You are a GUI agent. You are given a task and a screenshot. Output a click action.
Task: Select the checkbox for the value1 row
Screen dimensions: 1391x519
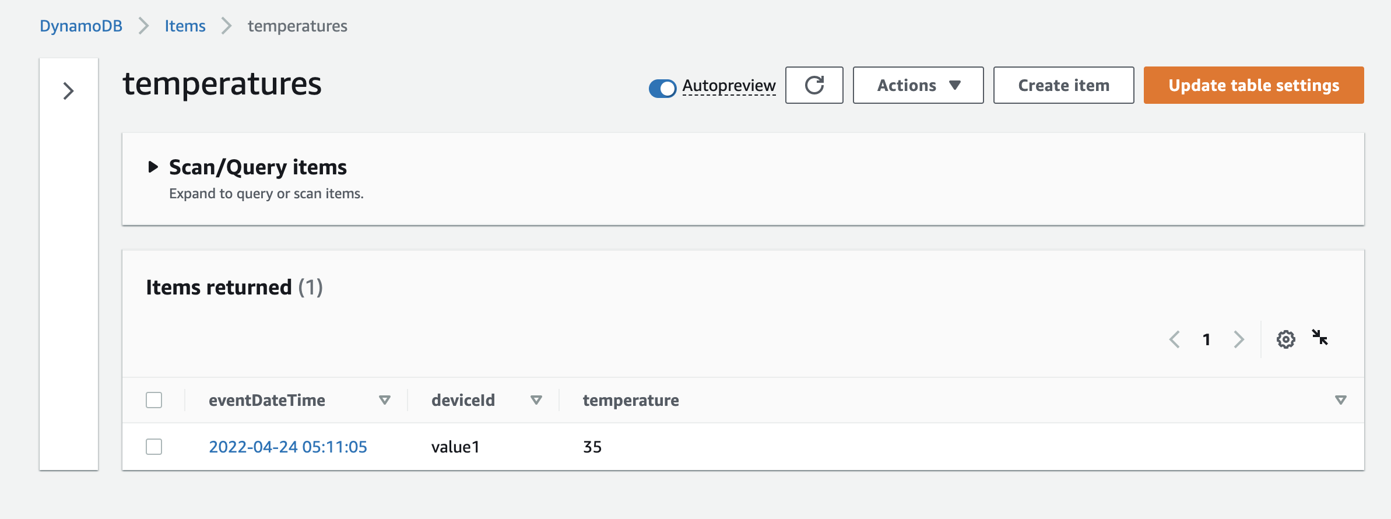click(154, 447)
